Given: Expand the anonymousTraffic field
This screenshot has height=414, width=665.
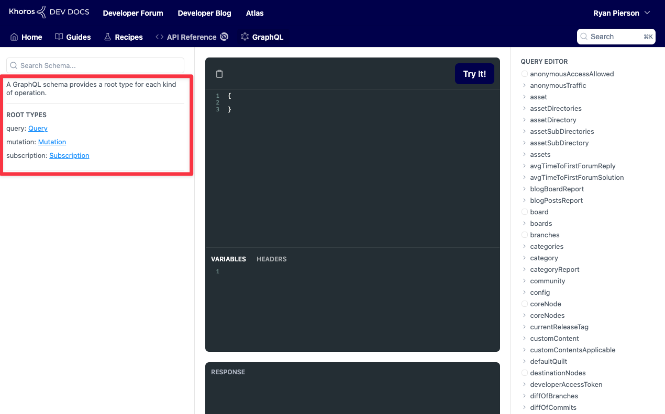Looking at the screenshot, I should tap(525, 86).
